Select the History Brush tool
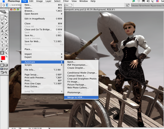This screenshot has height=129, width=164. click(6, 31)
